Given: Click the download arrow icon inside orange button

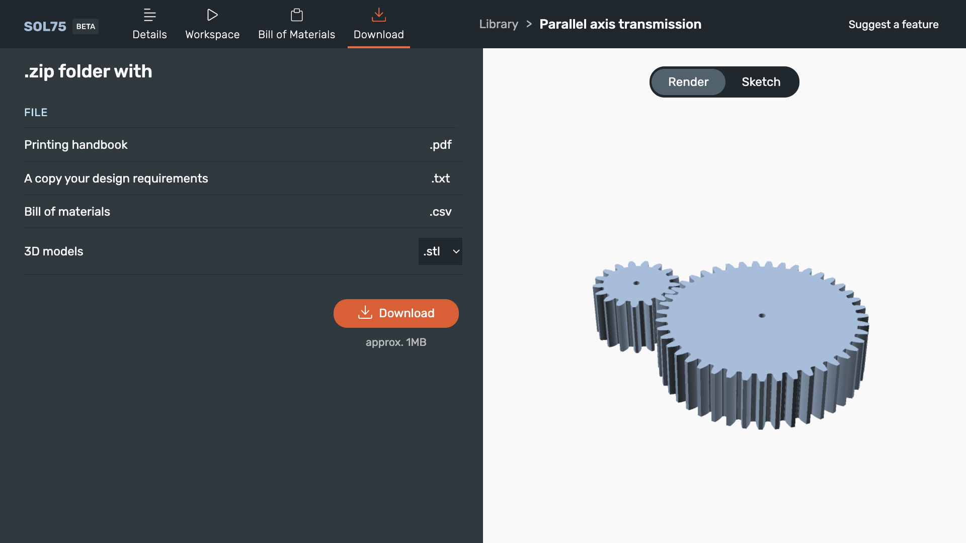Looking at the screenshot, I should click(365, 313).
